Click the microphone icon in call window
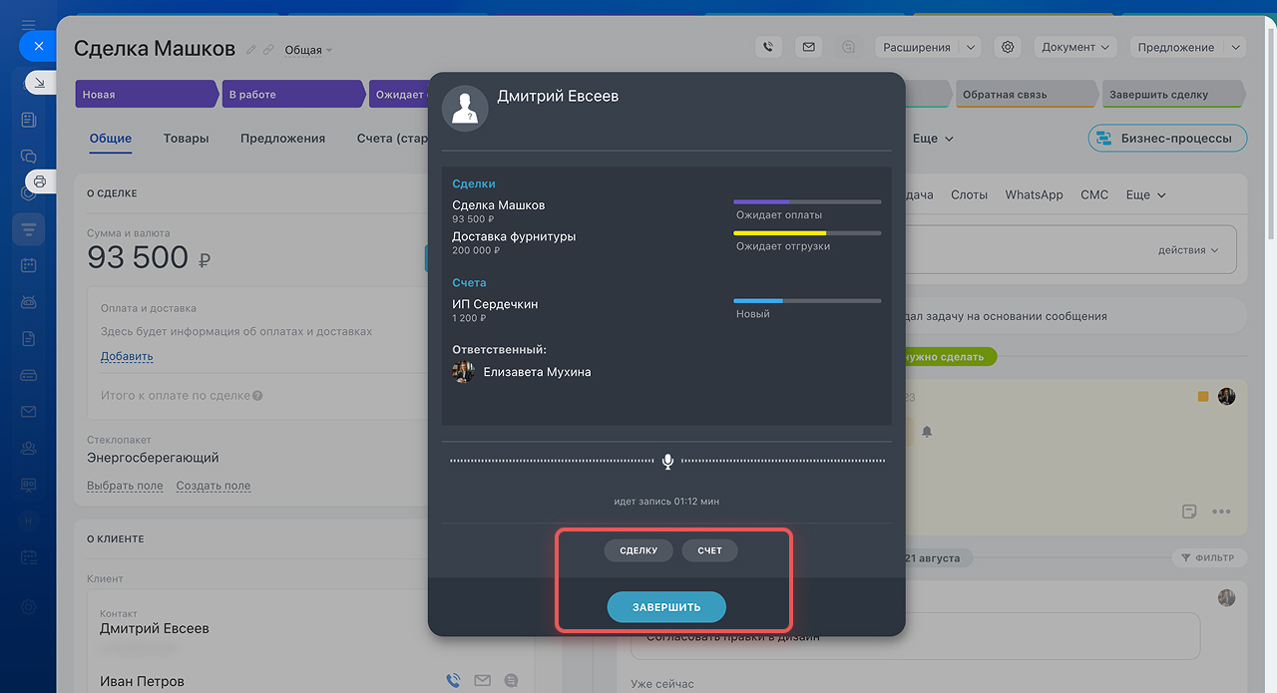Image resolution: width=1277 pixels, height=693 pixels. (667, 461)
